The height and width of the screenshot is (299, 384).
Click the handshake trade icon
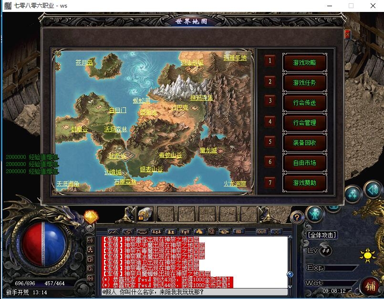click(x=224, y=232)
